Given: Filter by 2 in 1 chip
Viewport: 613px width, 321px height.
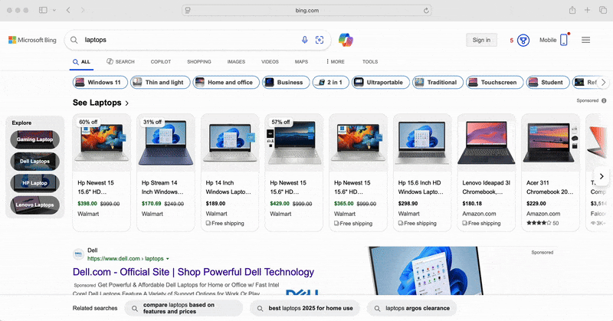Looking at the screenshot, I should click(x=331, y=83).
